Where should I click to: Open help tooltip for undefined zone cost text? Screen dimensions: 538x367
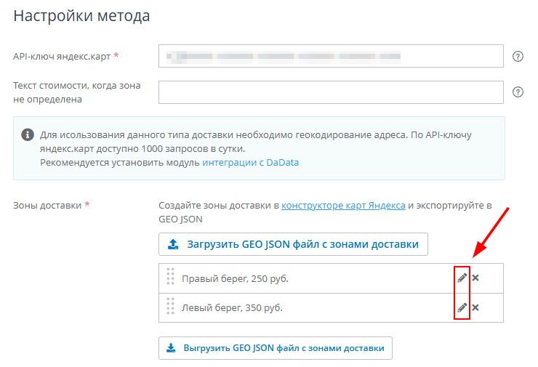pyautogui.click(x=518, y=92)
